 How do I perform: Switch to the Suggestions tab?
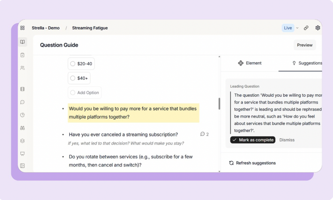click(307, 63)
